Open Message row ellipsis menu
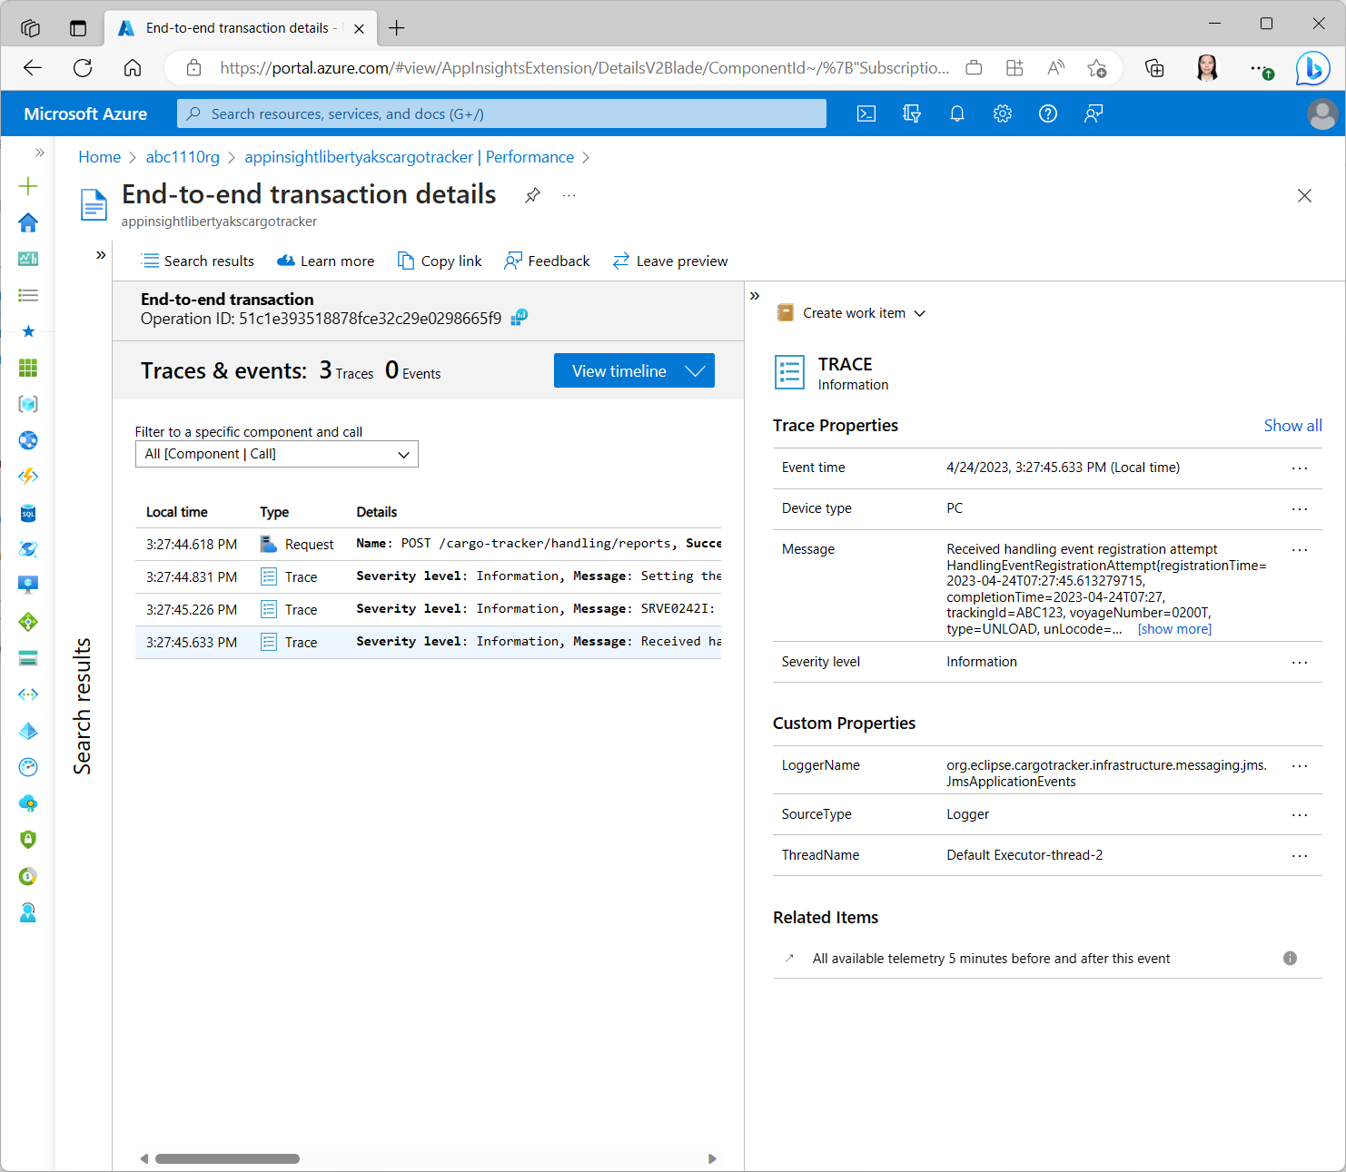 1300,549
